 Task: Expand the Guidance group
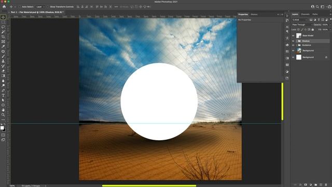click(297, 45)
